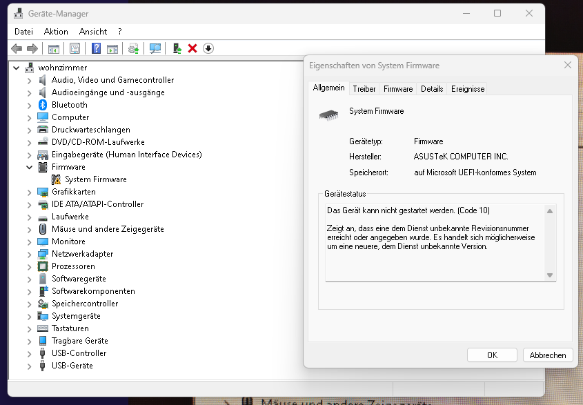Screen dimensions: 583x405
Task: Click the ASUSTeK COMPUTER INC. manufacturer text
Action: tap(461, 157)
